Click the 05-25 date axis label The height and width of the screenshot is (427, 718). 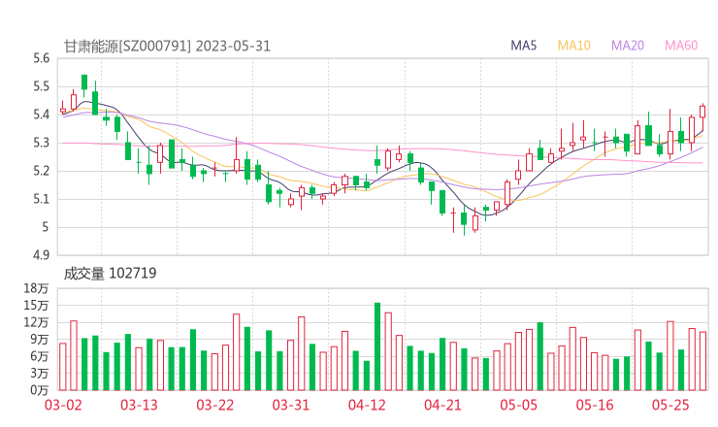pyautogui.click(x=670, y=405)
